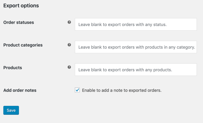Show the Products question mark tooltip

click(x=69, y=67)
